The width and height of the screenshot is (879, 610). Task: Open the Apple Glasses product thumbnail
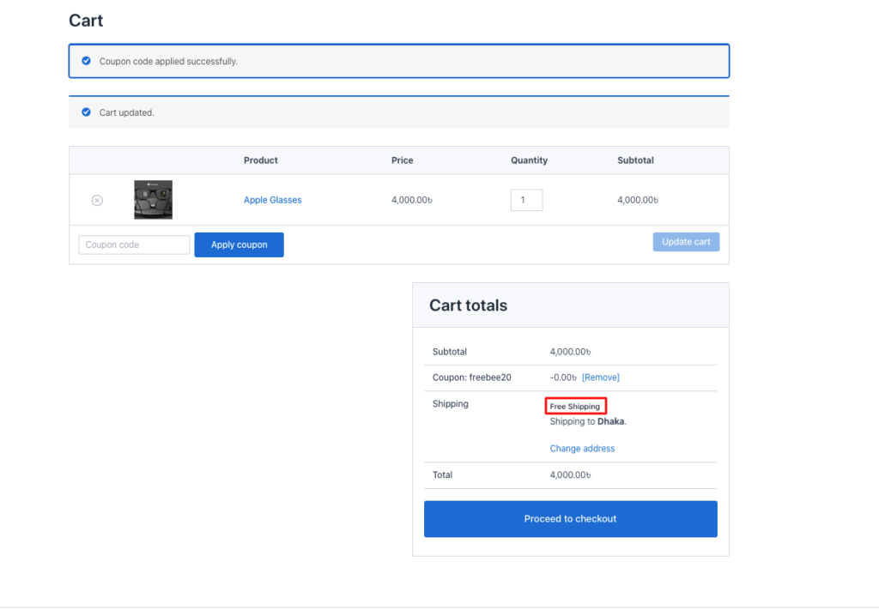pyautogui.click(x=153, y=200)
